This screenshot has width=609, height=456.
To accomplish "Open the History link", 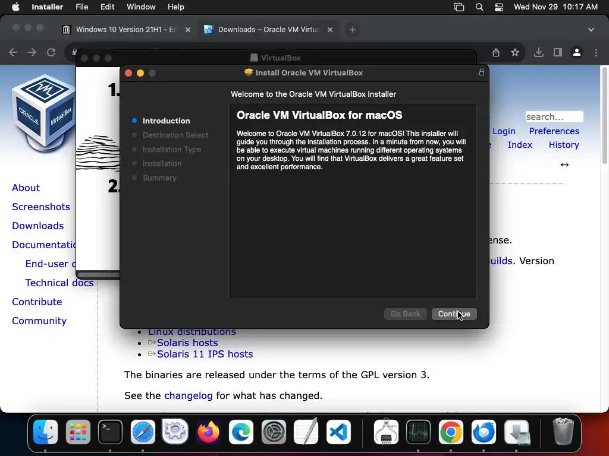I will 564,145.
